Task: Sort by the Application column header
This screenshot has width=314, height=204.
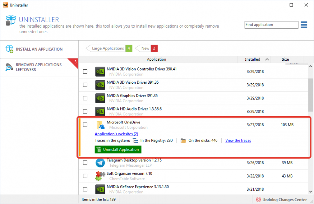Action: (x=156, y=60)
